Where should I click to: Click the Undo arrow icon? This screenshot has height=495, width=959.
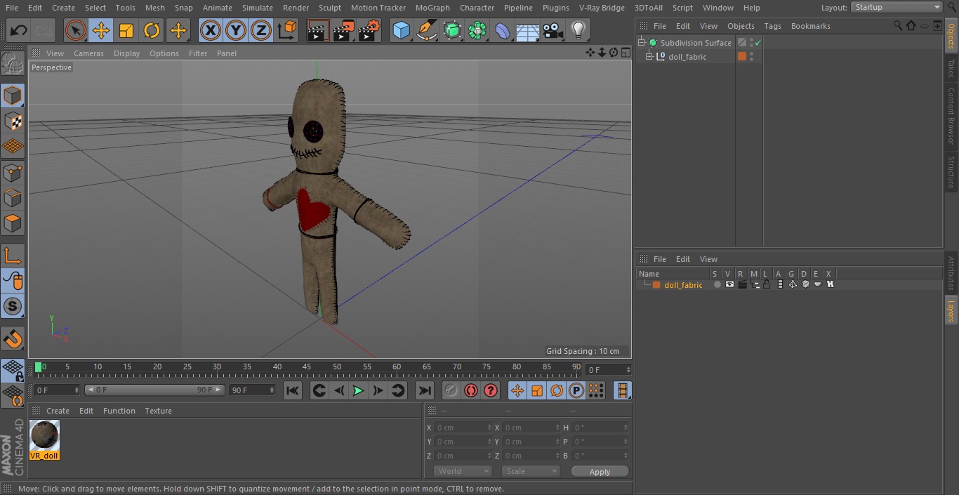19,30
